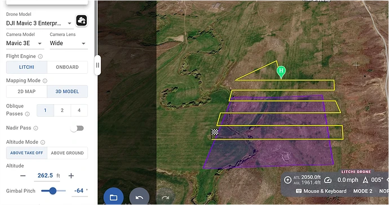The image size is (389, 205).
Task: Click the DJI Mavic 3 Enterprise text
Action: pyautogui.click(x=33, y=23)
